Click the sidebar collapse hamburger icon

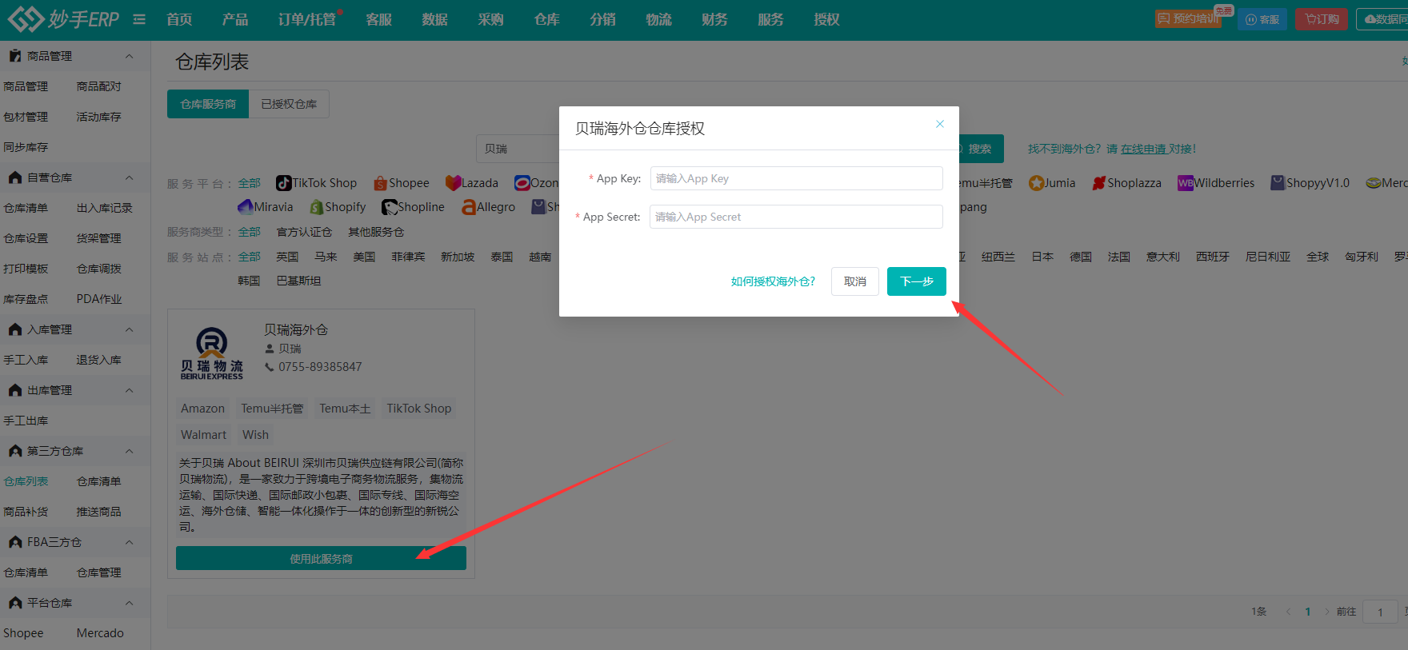[139, 19]
